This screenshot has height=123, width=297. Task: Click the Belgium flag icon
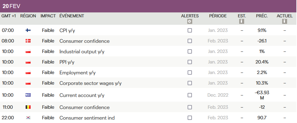click(x=28, y=107)
